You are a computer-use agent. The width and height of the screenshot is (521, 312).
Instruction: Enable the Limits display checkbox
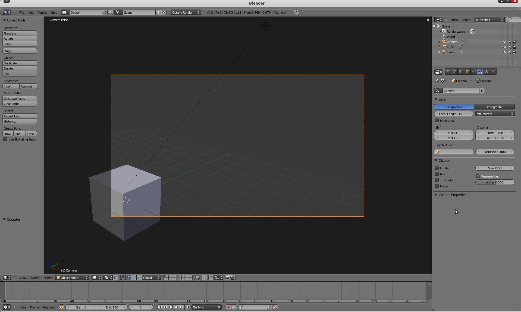[x=437, y=168]
